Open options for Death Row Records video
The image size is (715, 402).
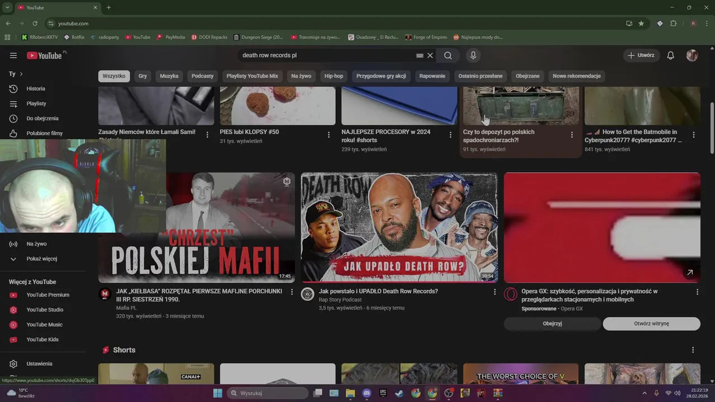[x=494, y=292]
